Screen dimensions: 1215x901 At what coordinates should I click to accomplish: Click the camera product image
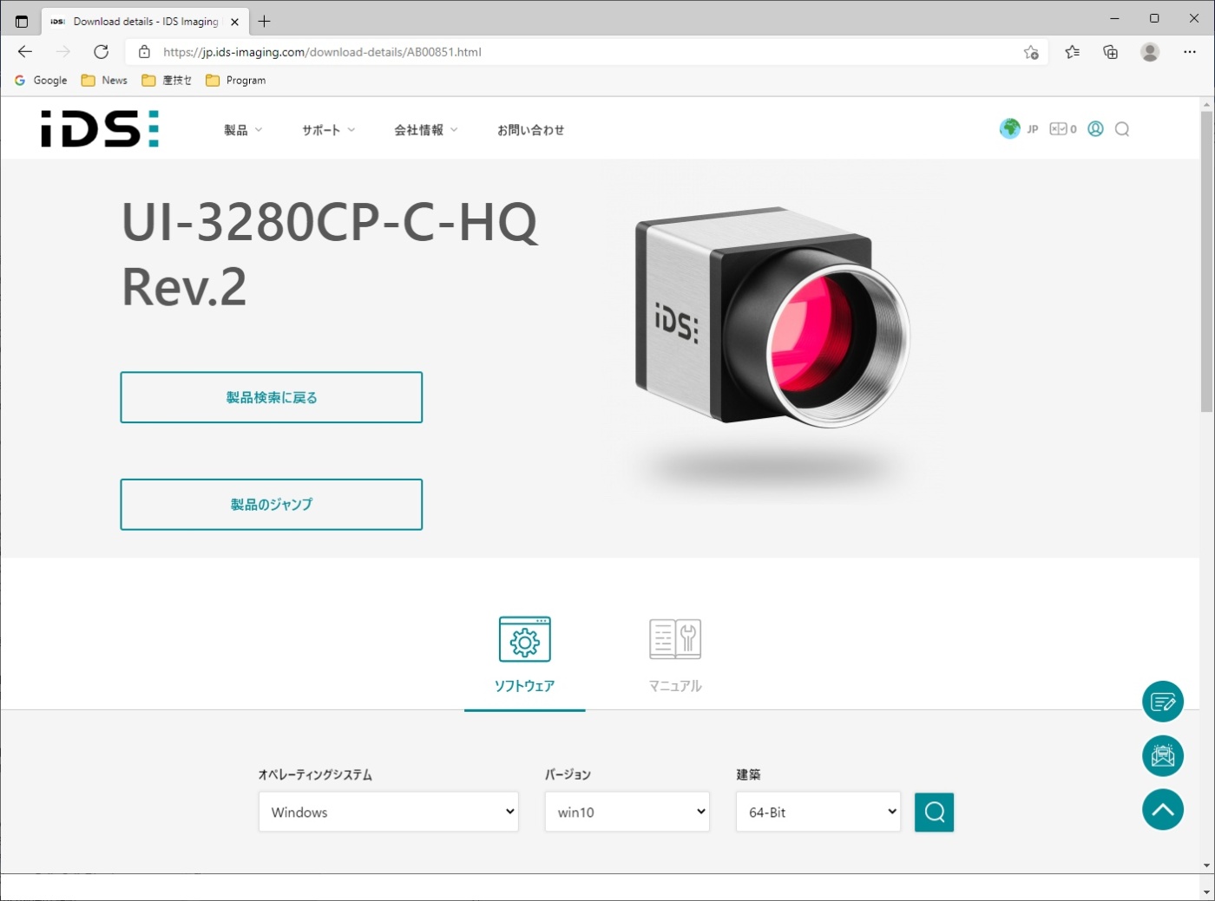click(x=772, y=317)
